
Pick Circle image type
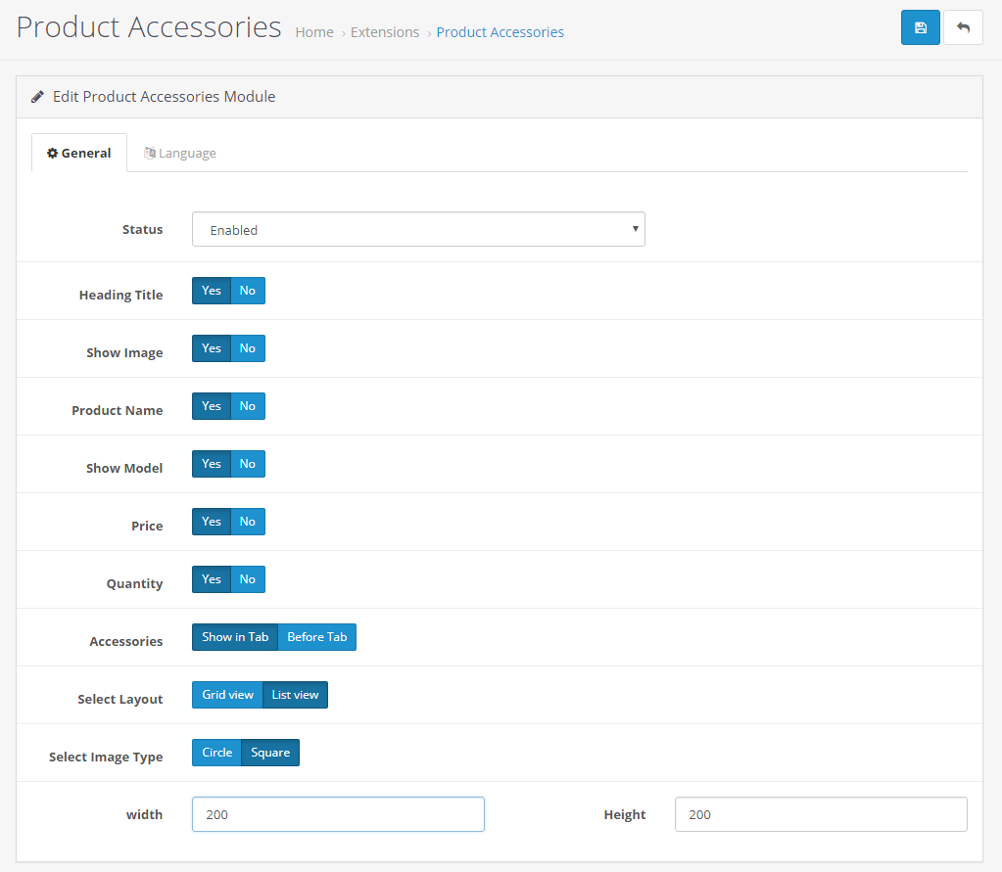pos(216,753)
